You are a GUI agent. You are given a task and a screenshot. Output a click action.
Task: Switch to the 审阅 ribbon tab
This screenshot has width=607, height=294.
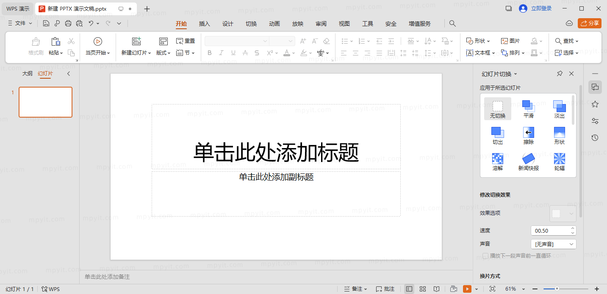pos(321,24)
